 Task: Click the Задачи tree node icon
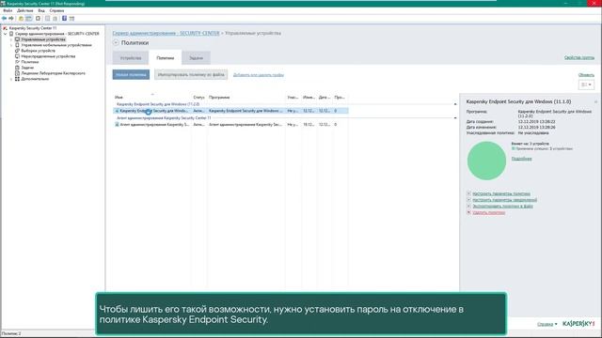coord(17,68)
